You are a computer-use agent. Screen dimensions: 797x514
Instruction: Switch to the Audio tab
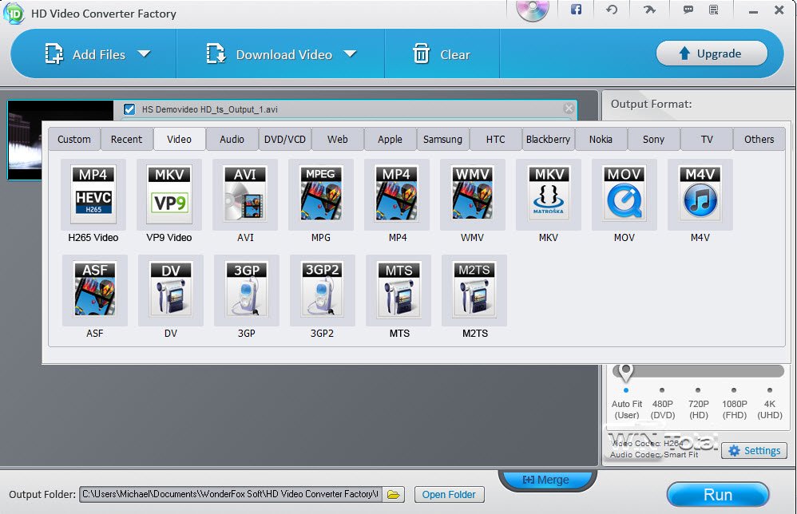232,139
